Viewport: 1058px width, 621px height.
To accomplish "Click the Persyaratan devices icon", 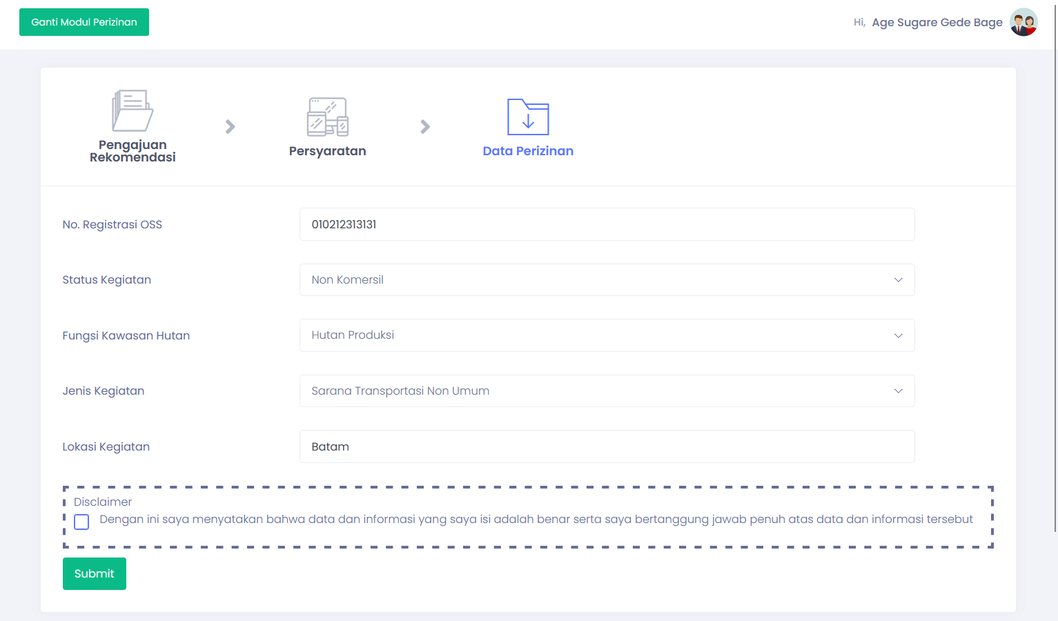I will click(327, 117).
